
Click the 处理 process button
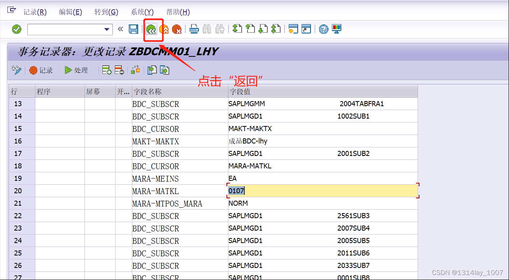(76, 70)
